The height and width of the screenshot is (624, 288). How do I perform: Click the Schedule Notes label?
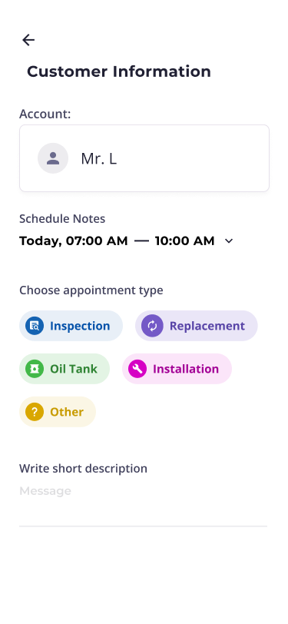tap(62, 218)
